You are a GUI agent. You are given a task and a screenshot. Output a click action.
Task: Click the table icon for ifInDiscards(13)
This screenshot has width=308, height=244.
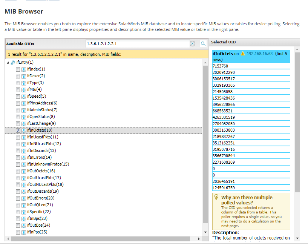coord(24,151)
